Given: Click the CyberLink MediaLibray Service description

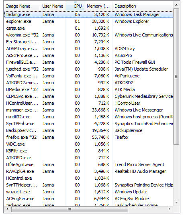Looking at the screenshot, I should point(144,96).
